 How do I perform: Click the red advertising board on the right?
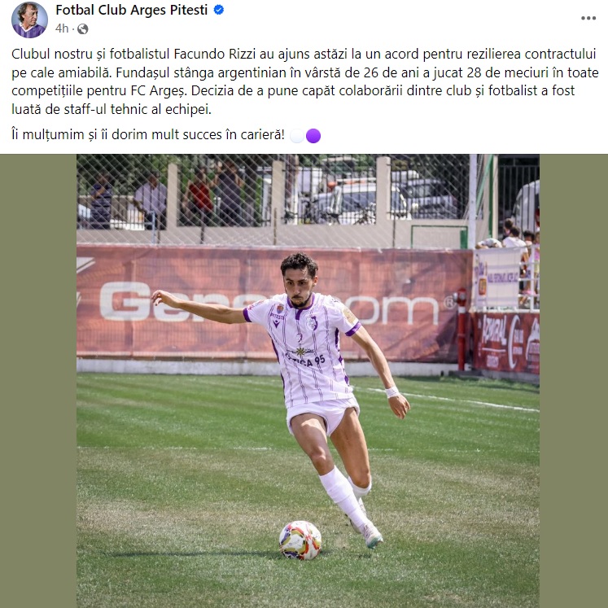pyautogui.click(x=505, y=342)
